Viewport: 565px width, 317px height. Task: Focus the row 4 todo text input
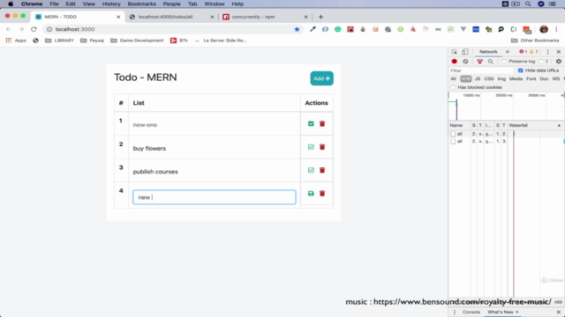point(215,197)
